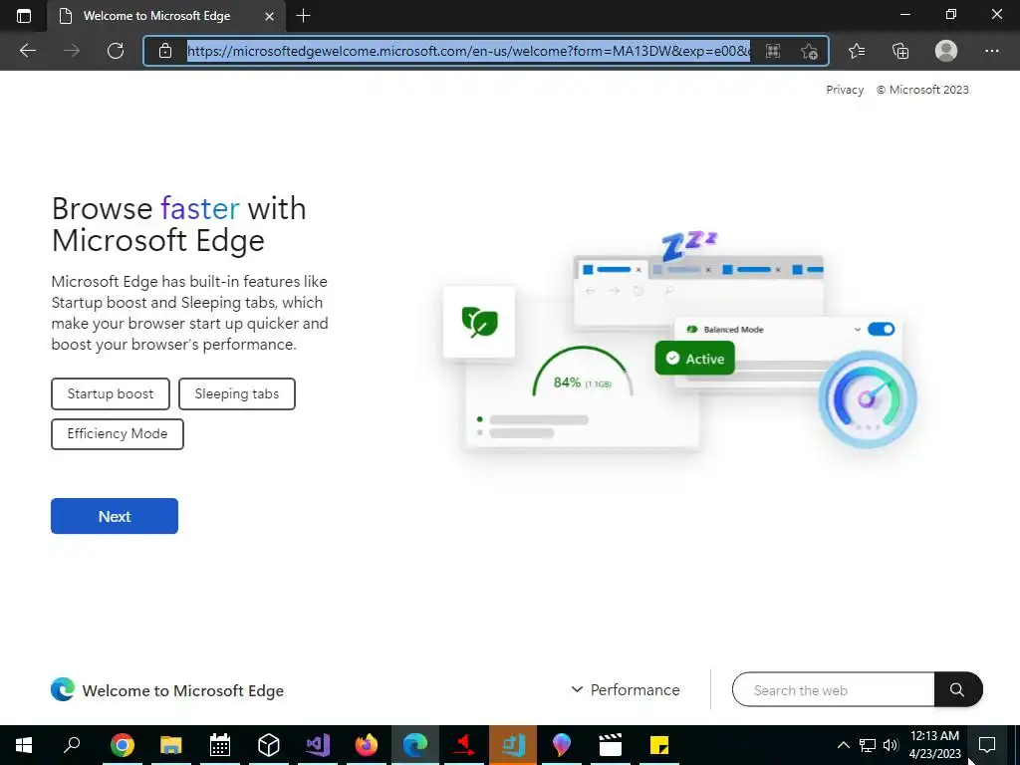Click the Edge logo beside Welcome to Microsoft Edge
Viewport: 1020px width, 765px height.
tap(63, 689)
